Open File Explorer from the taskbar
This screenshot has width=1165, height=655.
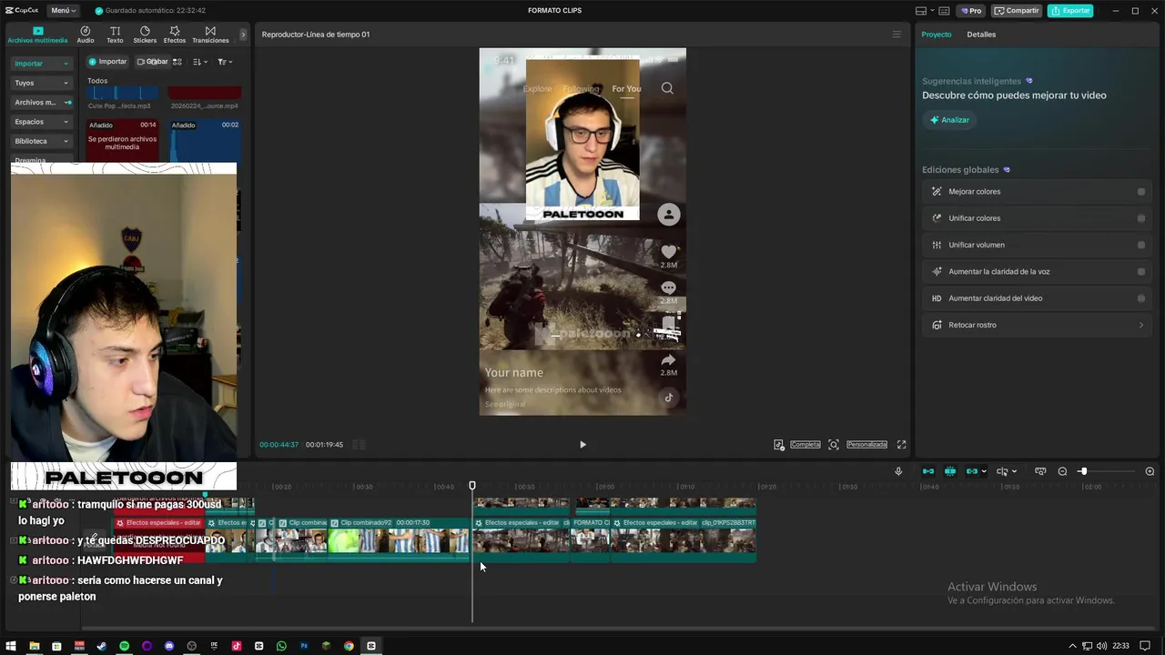click(x=35, y=646)
